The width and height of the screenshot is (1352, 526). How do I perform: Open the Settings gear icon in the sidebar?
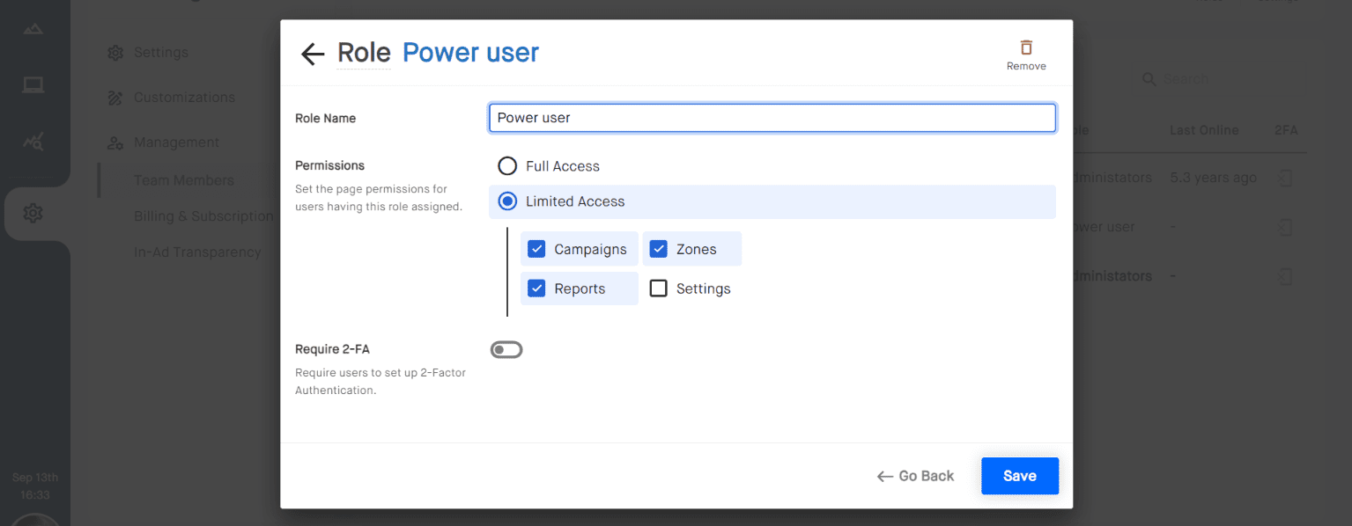(x=33, y=213)
